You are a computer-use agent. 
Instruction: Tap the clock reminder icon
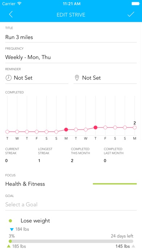coord(9,78)
